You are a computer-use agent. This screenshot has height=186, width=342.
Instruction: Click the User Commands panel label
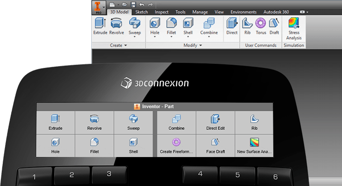(261, 45)
